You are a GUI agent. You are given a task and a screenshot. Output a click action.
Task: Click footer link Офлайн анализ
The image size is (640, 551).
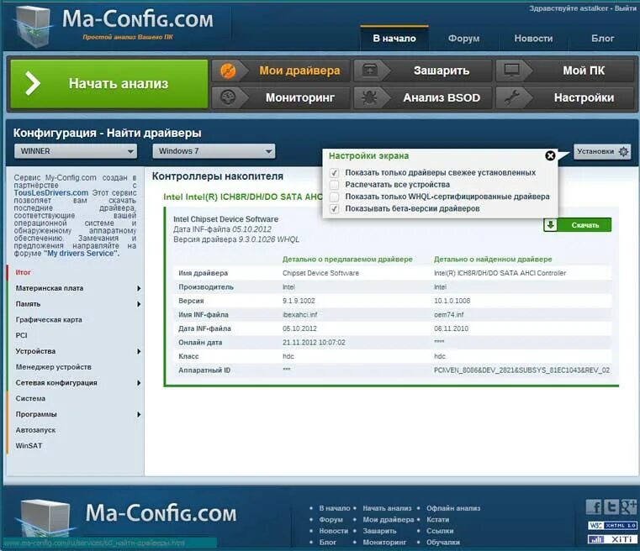(453, 508)
